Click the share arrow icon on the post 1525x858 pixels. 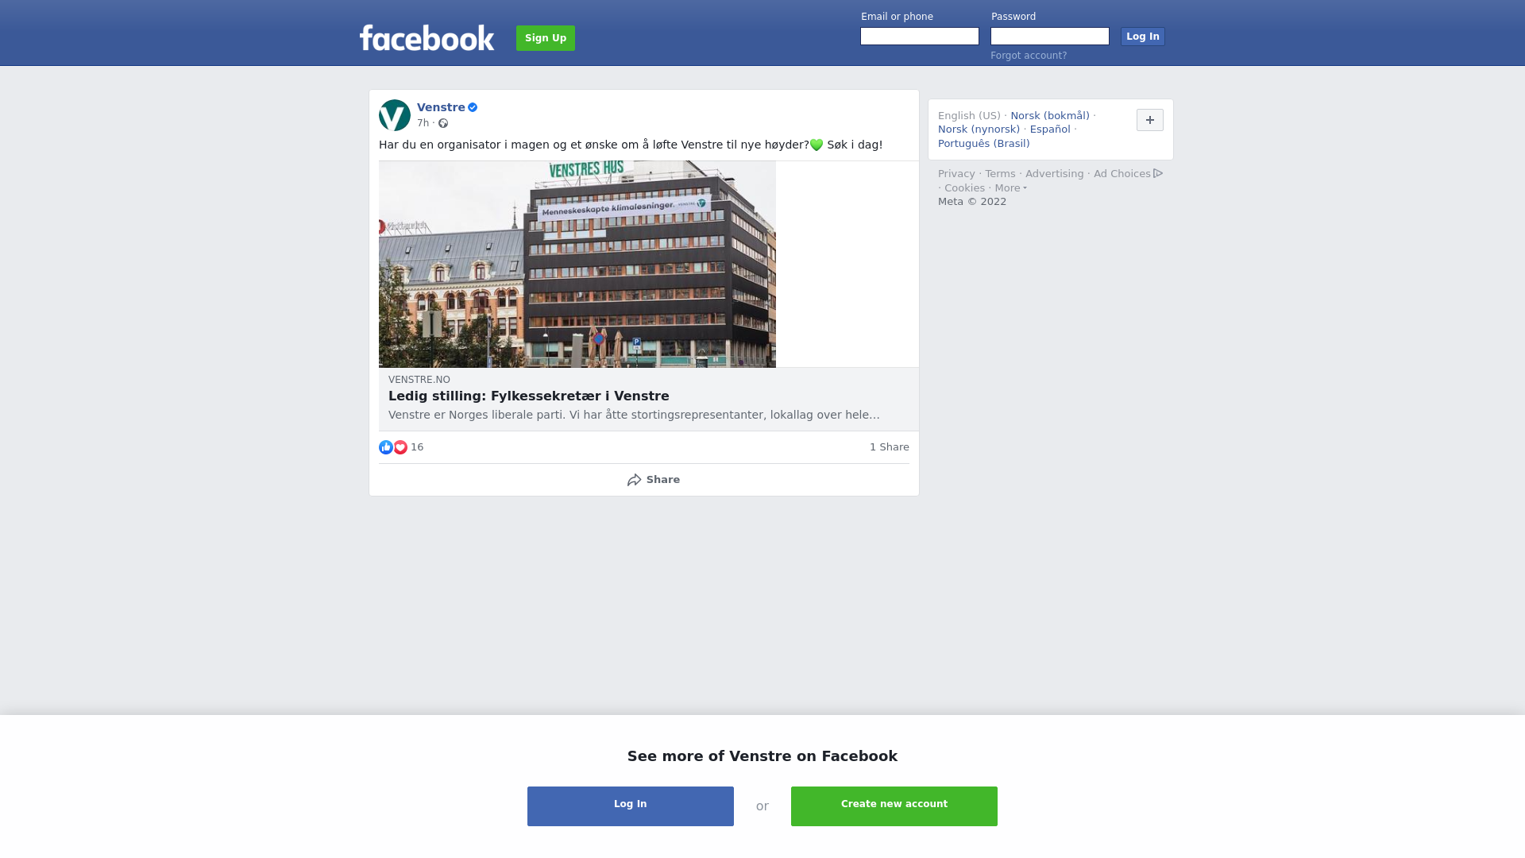(634, 480)
